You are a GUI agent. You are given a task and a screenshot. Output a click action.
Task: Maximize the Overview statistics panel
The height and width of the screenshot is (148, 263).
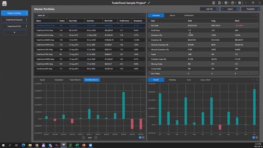[x=257, y=15]
